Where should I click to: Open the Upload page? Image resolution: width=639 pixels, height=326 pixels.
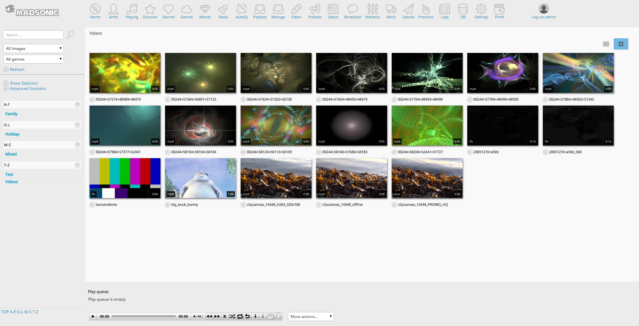click(x=408, y=11)
